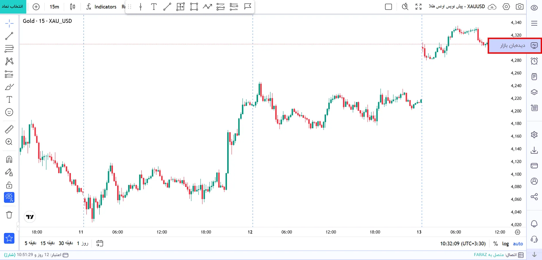Toggle percent scale mode
Screen dimensions: 542x260
click(x=495, y=244)
